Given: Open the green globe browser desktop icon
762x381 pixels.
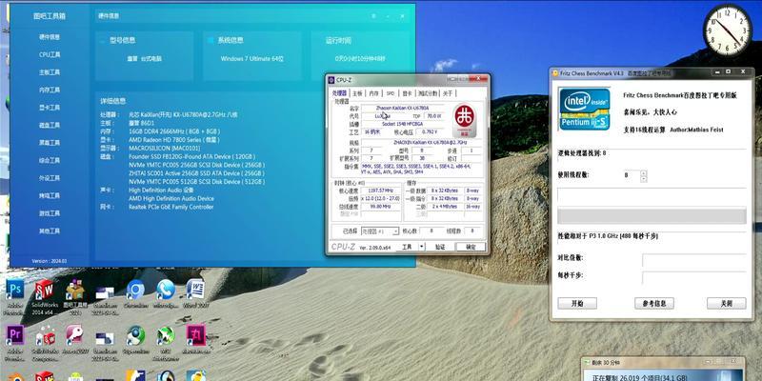Looking at the screenshot, I should click(135, 335).
